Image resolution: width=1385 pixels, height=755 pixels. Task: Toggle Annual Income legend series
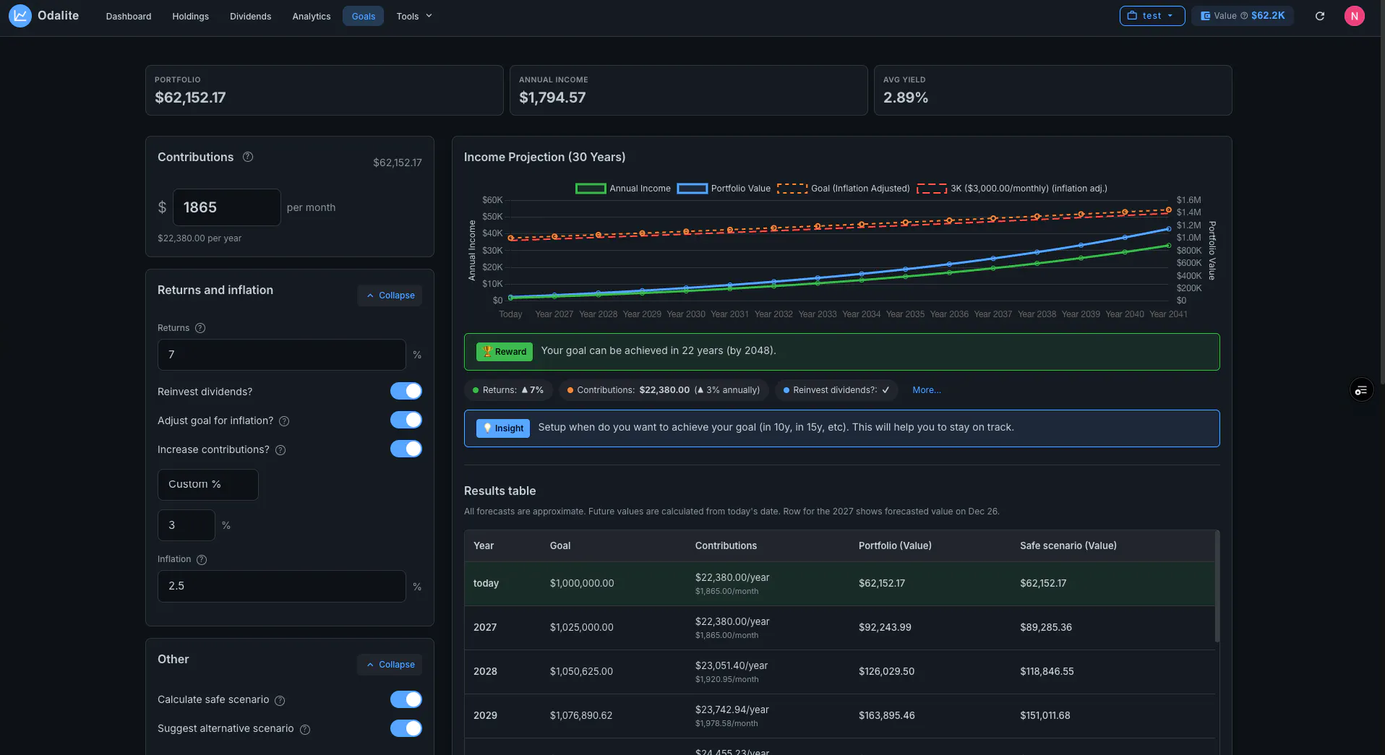click(x=623, y=189)
